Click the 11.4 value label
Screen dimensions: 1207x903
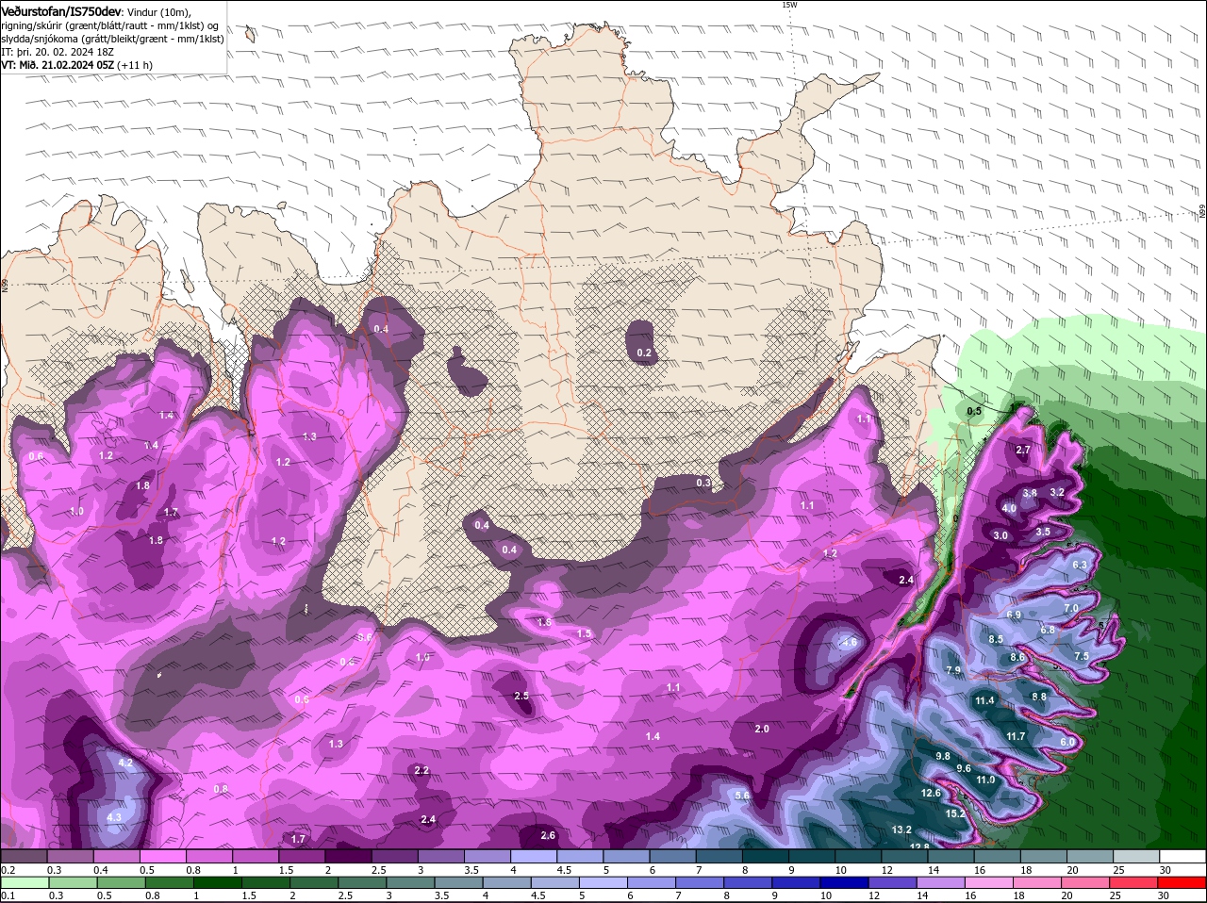(x=984, y=700)
